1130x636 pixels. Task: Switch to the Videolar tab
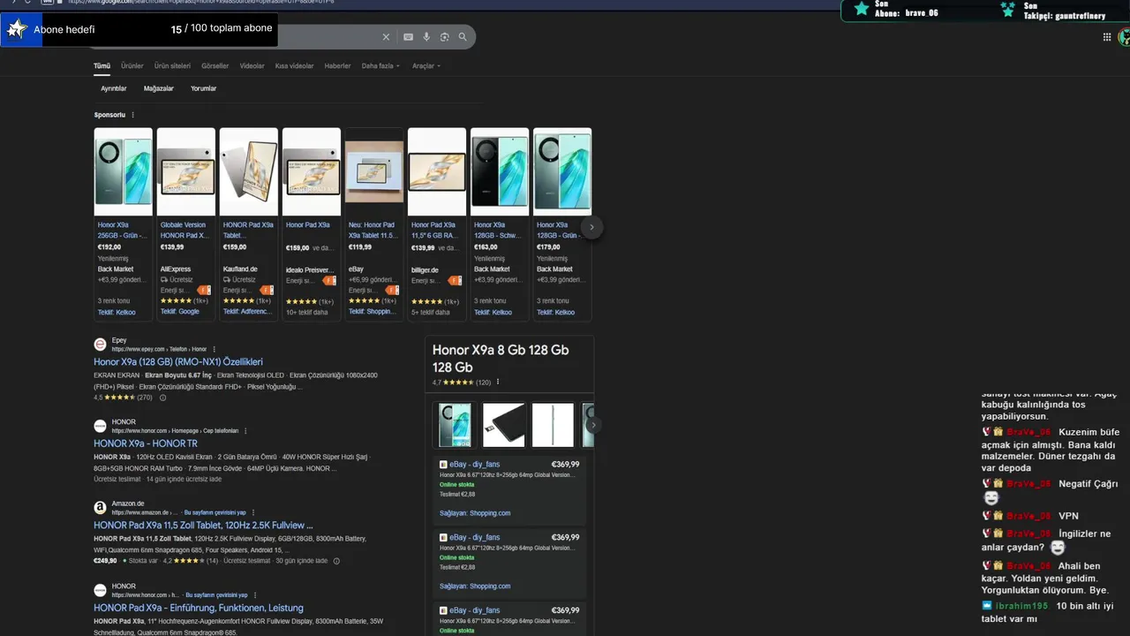(x=252, y=66)
